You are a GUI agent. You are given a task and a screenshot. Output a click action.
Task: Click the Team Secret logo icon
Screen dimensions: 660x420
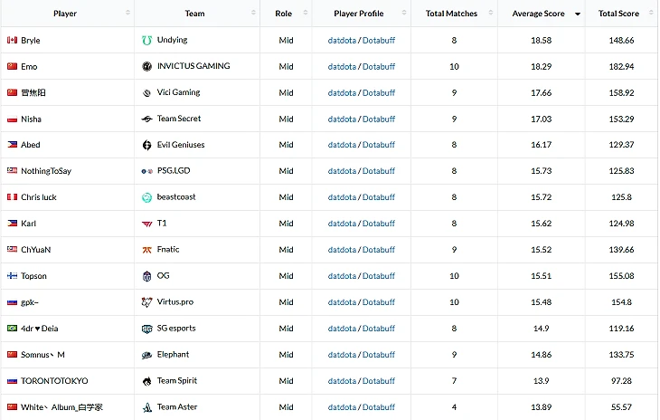click(x=147, y=119)
